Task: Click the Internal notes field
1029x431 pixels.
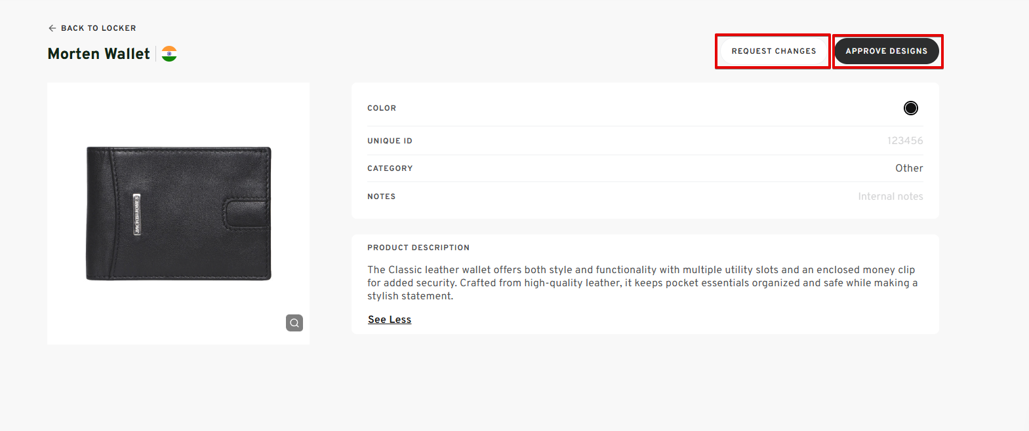Action: pyautogui.click(x=890, y=197)
